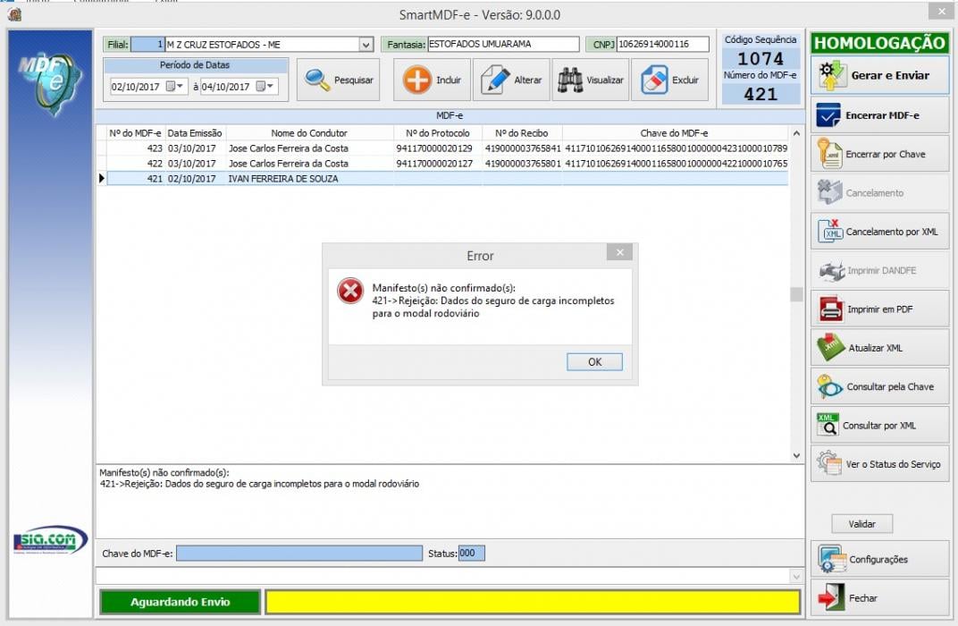Click the Filial number field

tap(147, 44)
